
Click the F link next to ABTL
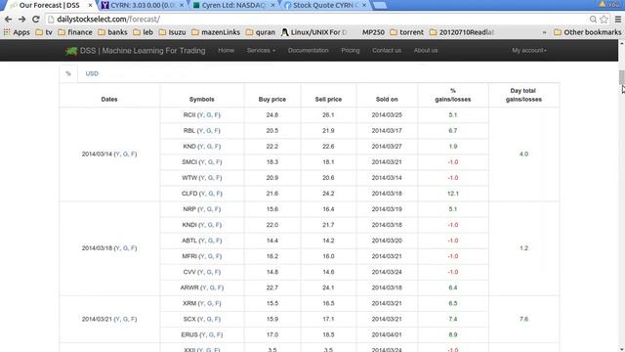click(x=218, y=241)
